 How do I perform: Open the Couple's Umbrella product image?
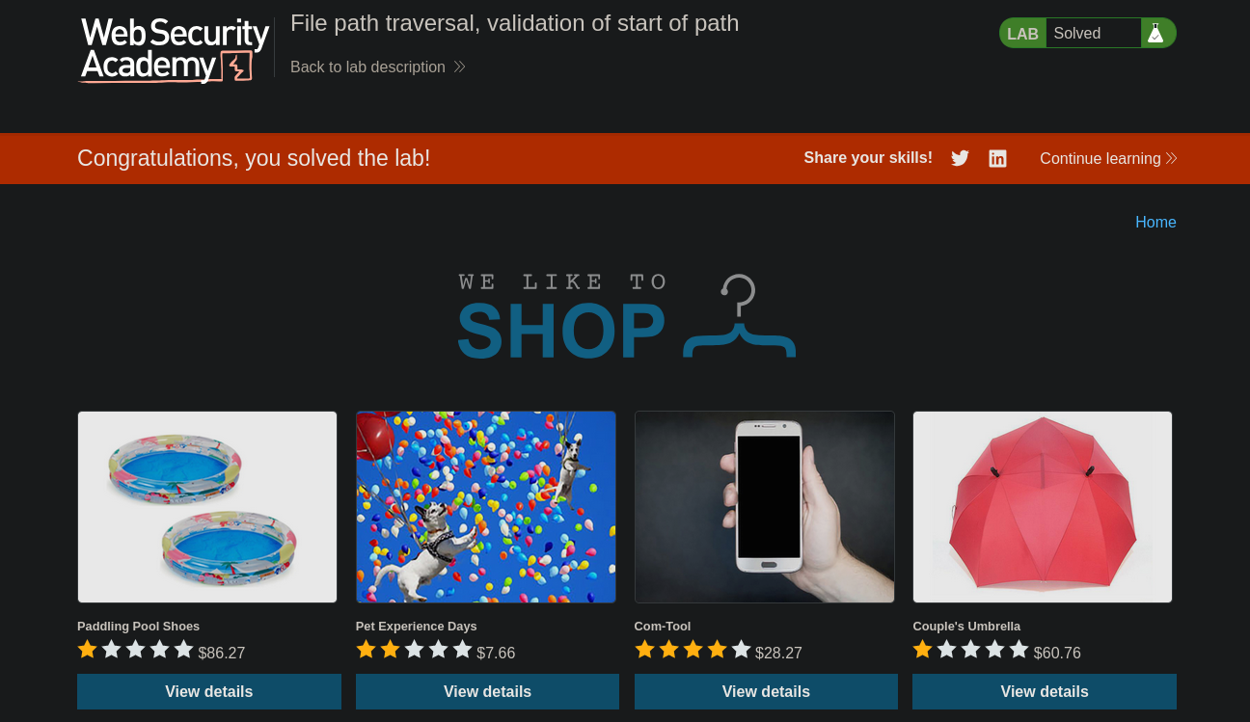tap(1043, 507)
